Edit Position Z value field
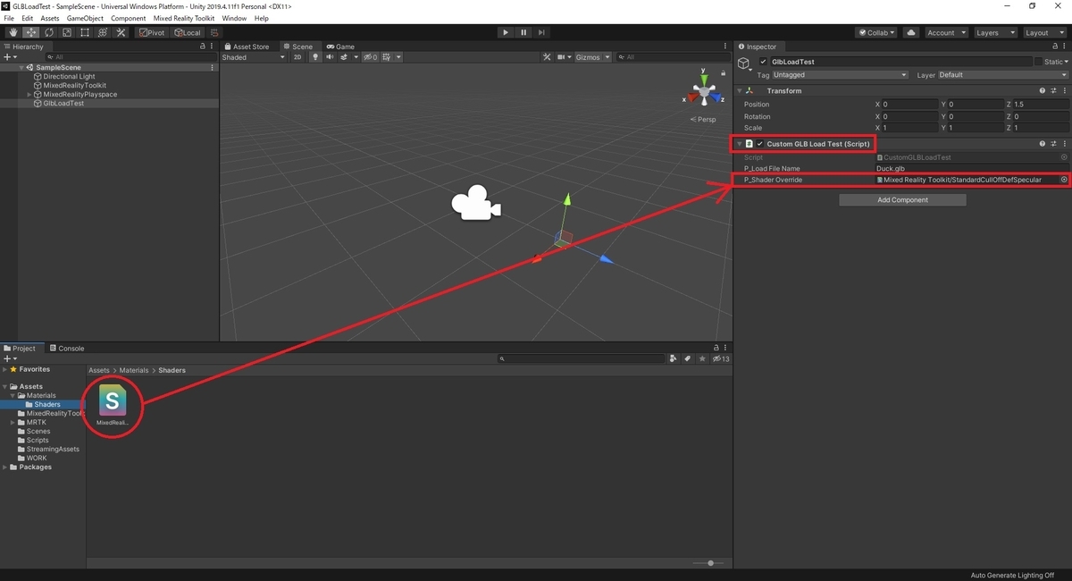Image resolution: width=1072 pixels, height=581 pixels. (x=1040, y=105)
